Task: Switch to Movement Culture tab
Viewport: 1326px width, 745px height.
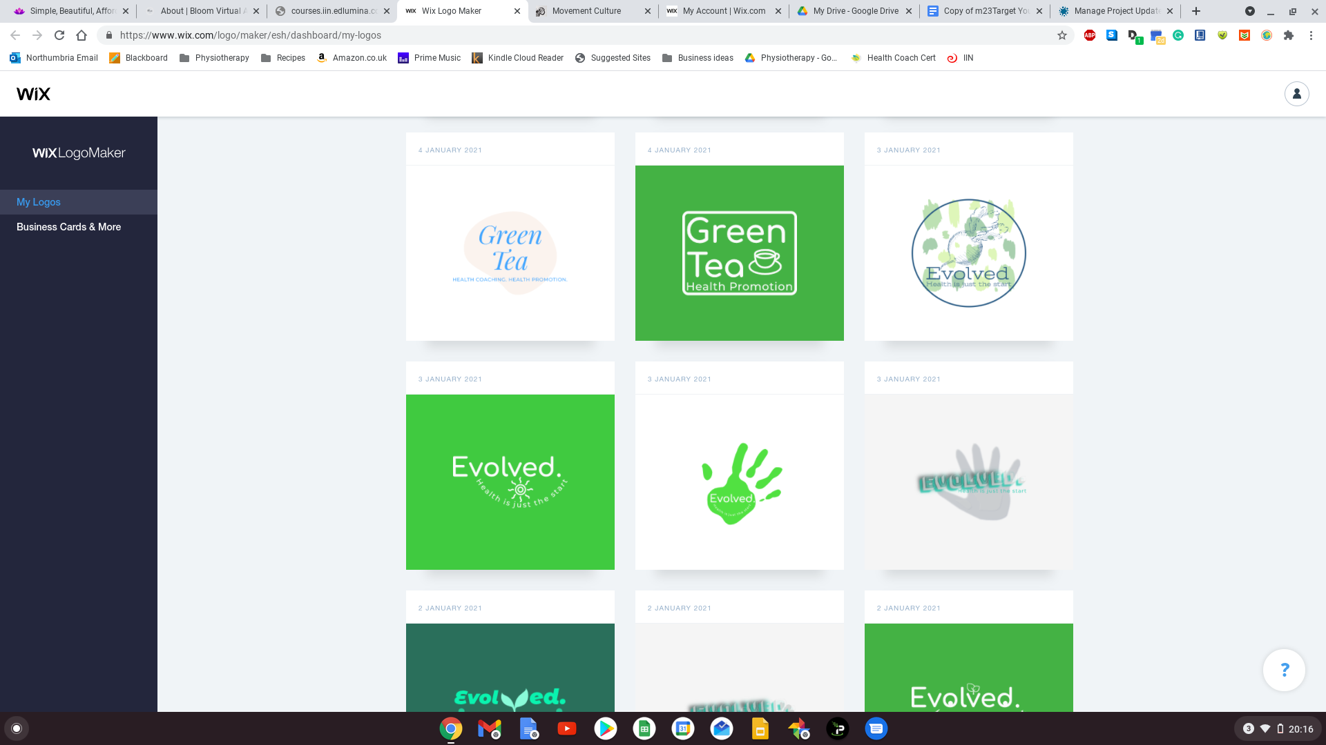Action: pyautogui.click(x=586, y=11)
